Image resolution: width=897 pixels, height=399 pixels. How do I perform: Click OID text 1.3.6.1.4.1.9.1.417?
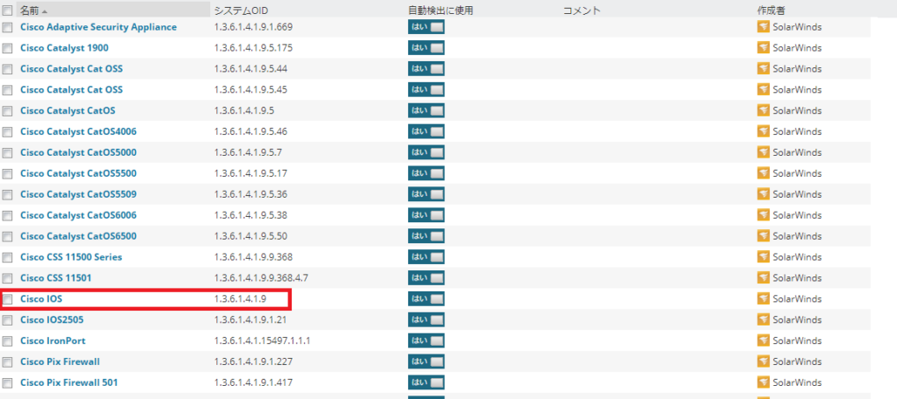pos(253,382)
